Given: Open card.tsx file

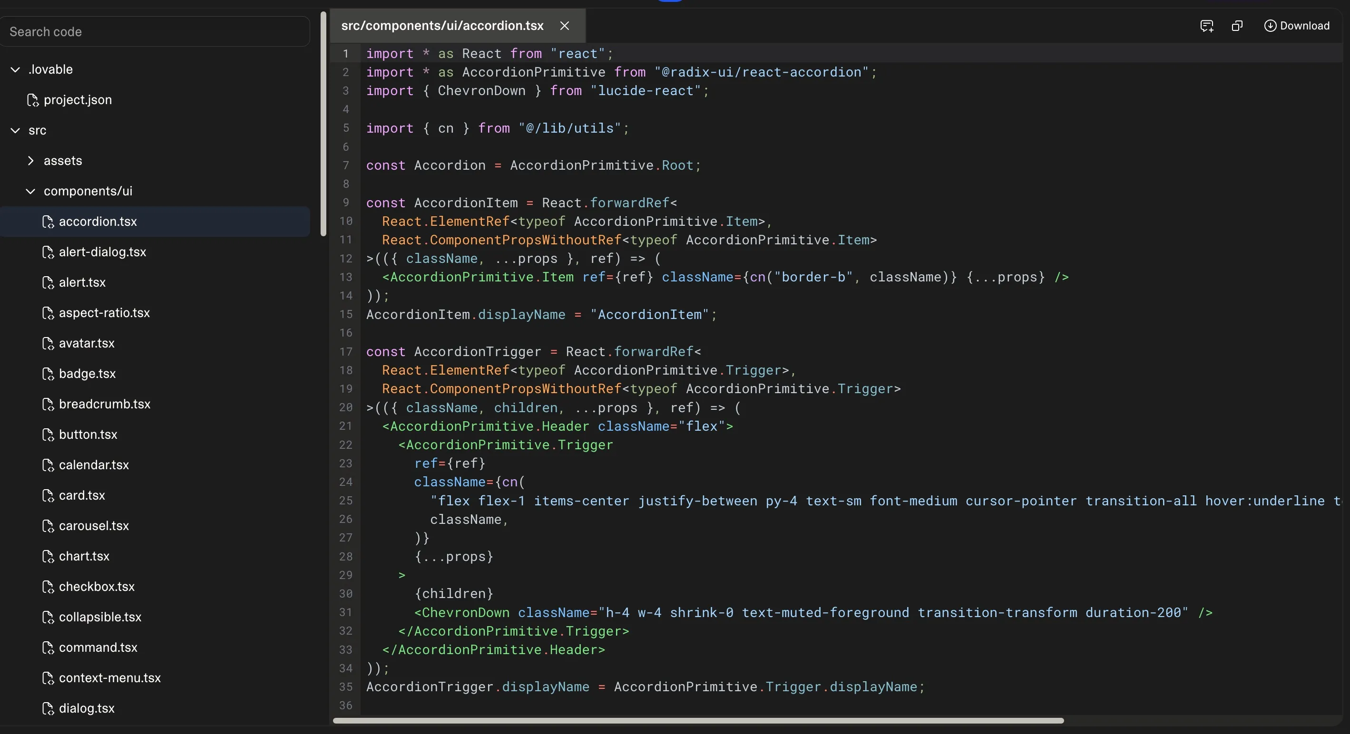Looking at the screenshot, I should tap(82, 495).
